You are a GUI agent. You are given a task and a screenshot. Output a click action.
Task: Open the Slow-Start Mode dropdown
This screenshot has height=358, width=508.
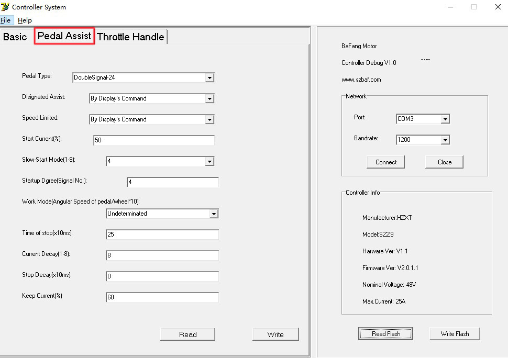209,162
